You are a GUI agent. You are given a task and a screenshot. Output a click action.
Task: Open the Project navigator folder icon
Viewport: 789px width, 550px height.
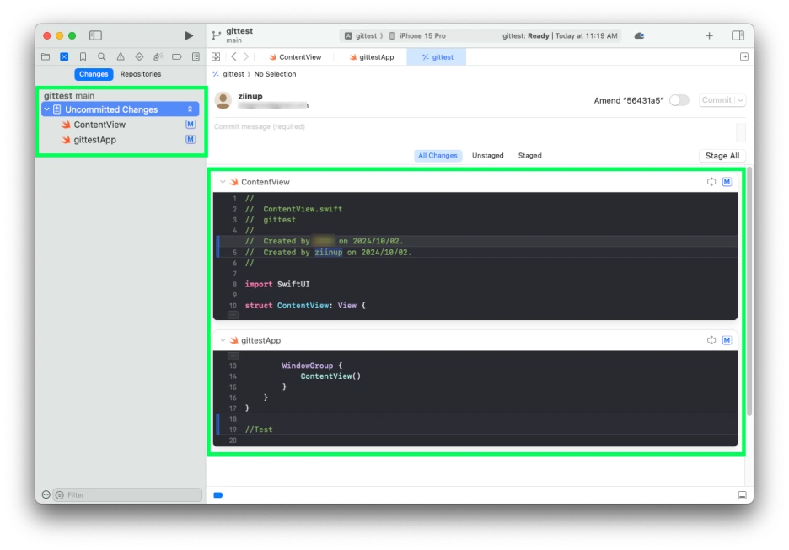point(46,56)
